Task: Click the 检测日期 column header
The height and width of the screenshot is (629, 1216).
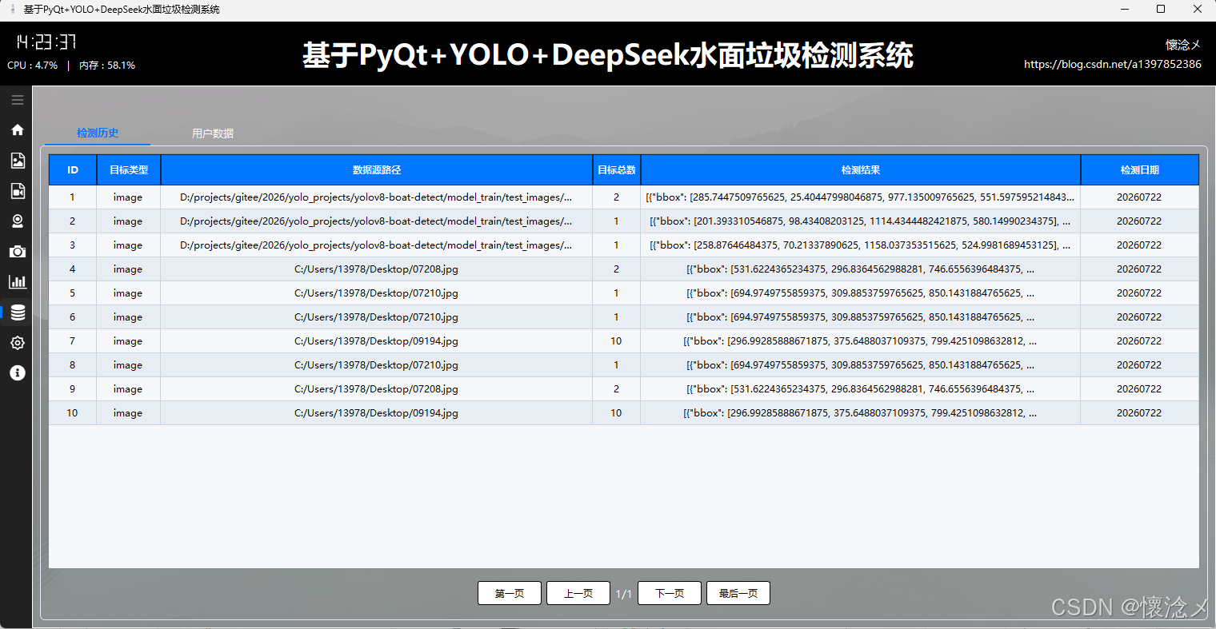Action: 1140,170
